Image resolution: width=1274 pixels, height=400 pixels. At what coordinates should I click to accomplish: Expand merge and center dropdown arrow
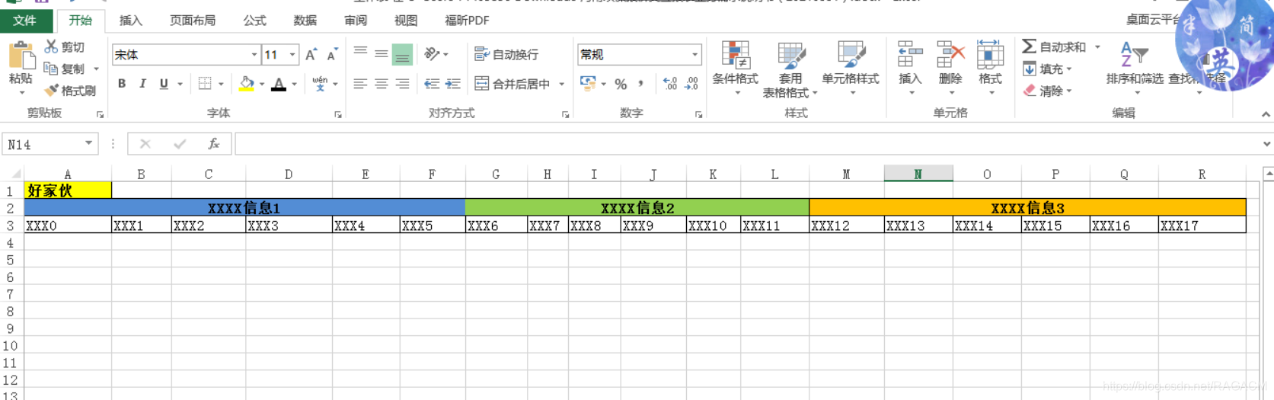tap(562, 84)
